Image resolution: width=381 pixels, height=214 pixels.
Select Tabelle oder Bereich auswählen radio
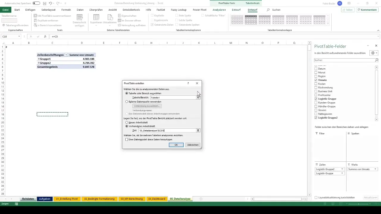(x=127, y=93)
